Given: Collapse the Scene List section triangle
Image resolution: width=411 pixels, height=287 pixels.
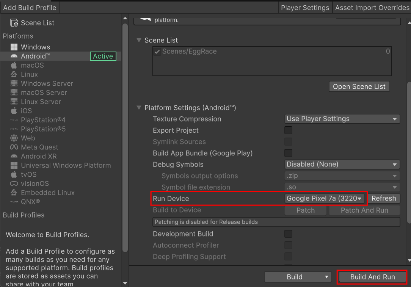Looking at the screenshot, I should click(x=139, y=40).
